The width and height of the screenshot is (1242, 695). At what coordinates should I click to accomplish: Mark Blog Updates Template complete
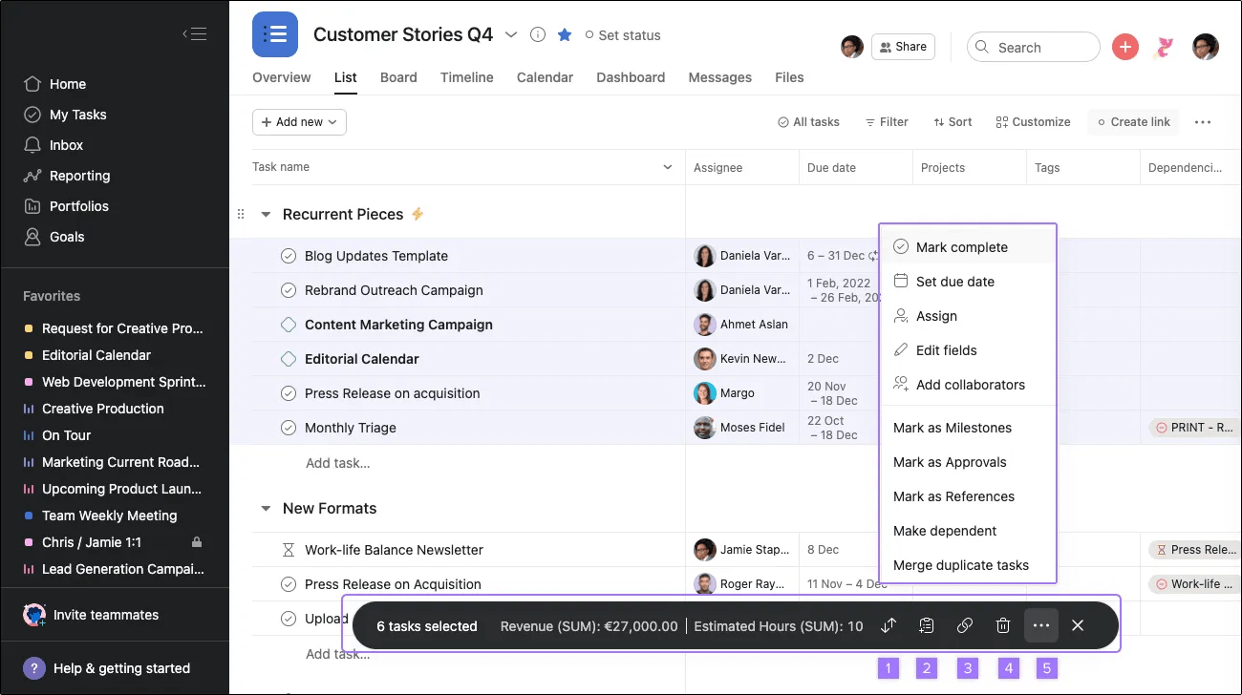coord(289,256)
